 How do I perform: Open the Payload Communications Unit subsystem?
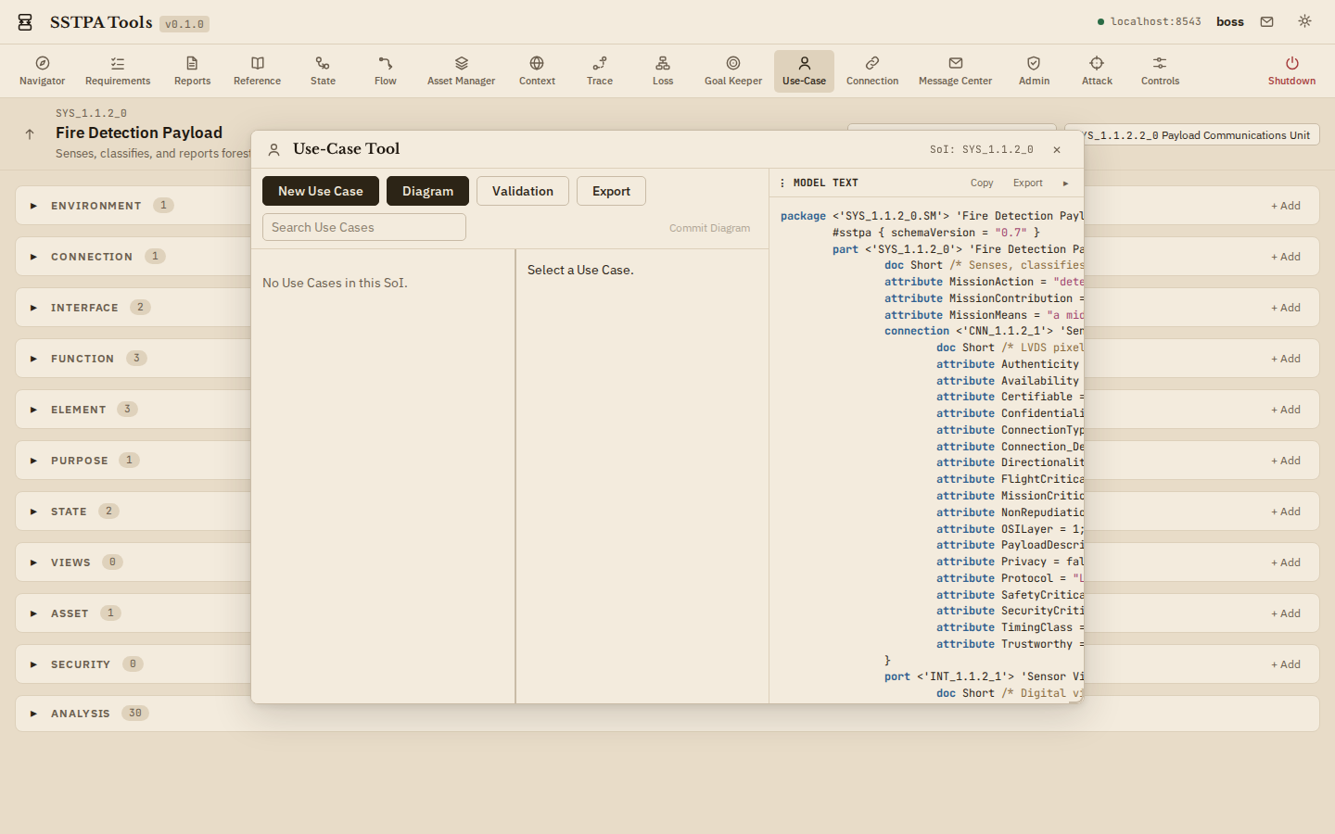tap(1192, 135)
